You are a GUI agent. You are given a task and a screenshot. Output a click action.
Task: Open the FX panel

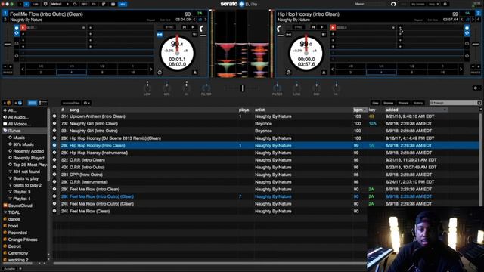pyautogui.click(x=94, y=4)
